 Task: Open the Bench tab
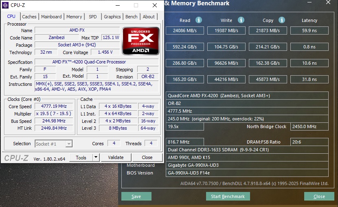click(x=131, y=17)
